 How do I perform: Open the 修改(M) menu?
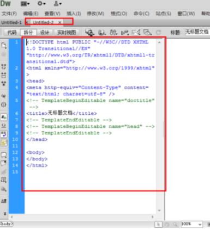click(x=95, y=14)
